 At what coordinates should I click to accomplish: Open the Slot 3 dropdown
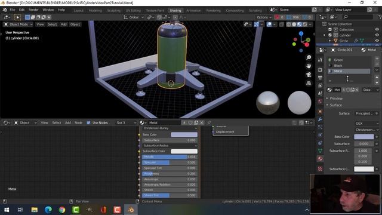click(126, 122)
